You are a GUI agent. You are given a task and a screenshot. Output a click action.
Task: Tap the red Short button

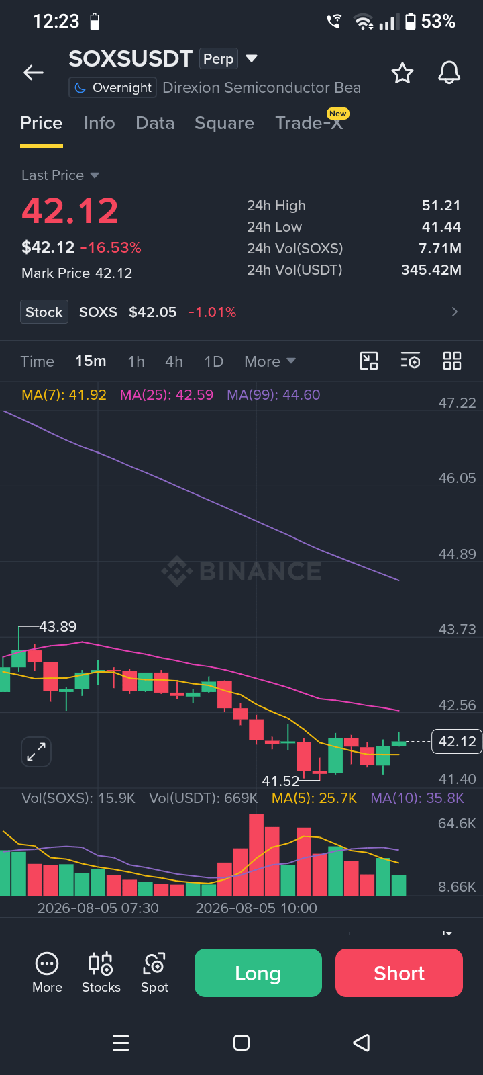(x=399, y=973)
